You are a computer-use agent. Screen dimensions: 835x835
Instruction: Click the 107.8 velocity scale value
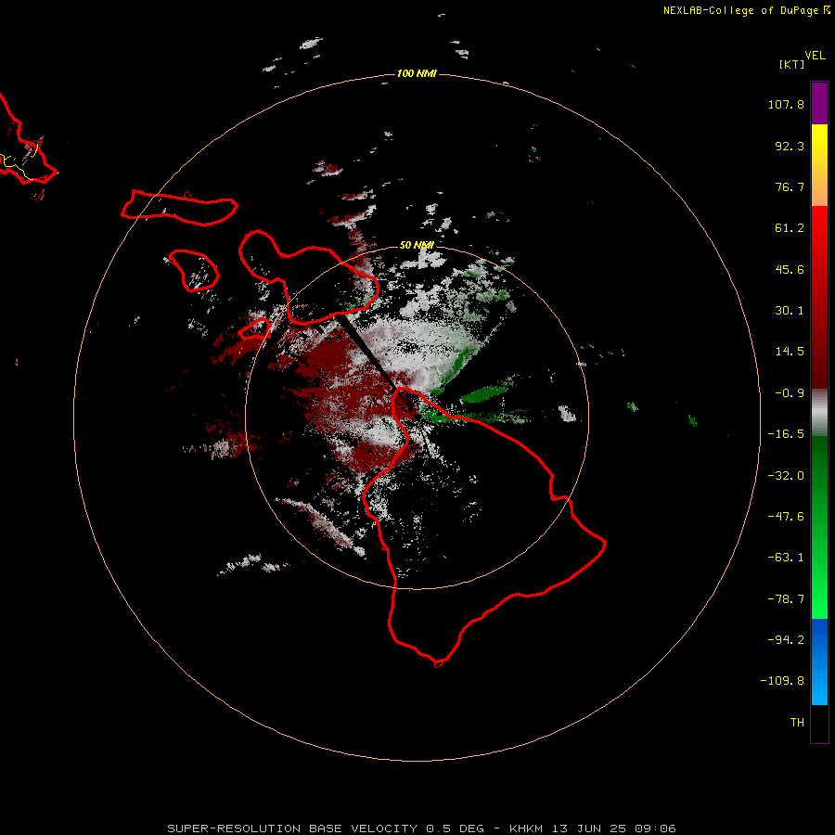786,104
